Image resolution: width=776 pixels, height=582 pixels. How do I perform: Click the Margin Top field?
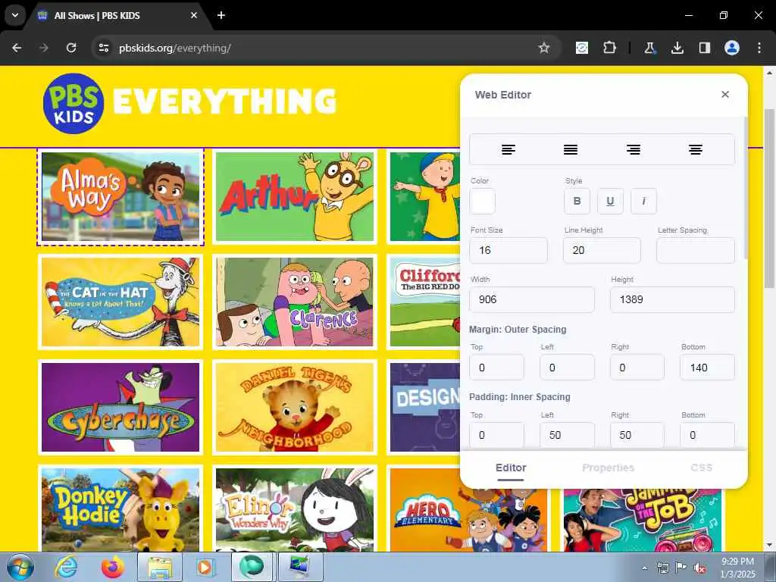click(x=496, y=368)
